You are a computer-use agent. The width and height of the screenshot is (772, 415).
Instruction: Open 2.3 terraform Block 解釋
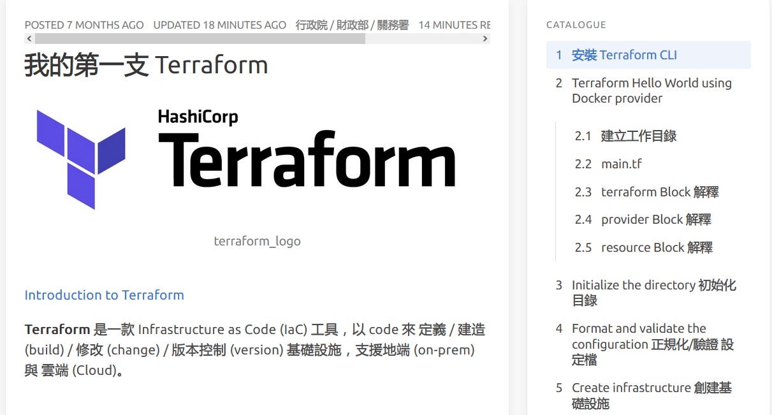click(x=646, y=192)
